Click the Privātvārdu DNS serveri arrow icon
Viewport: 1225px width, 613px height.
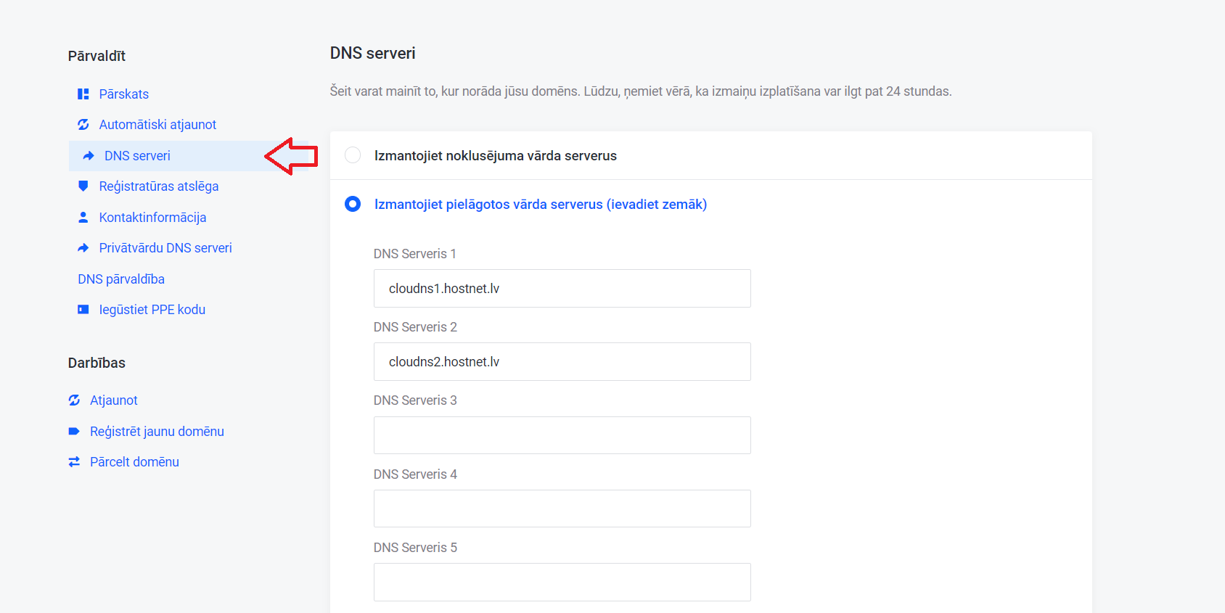pos(83,248)
